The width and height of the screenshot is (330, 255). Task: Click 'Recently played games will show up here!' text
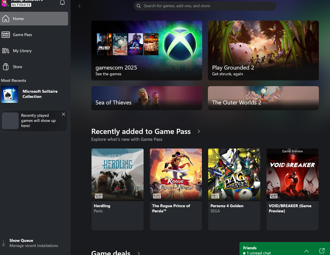38,121
